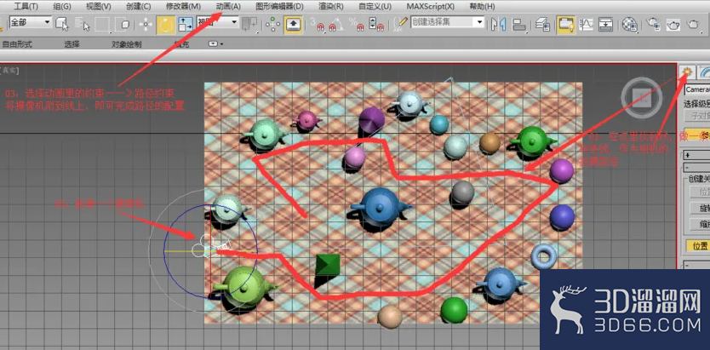Switch to the 自由形式 ribbon tab
Screen dimensions: 710x350
[x=17, y=44]
